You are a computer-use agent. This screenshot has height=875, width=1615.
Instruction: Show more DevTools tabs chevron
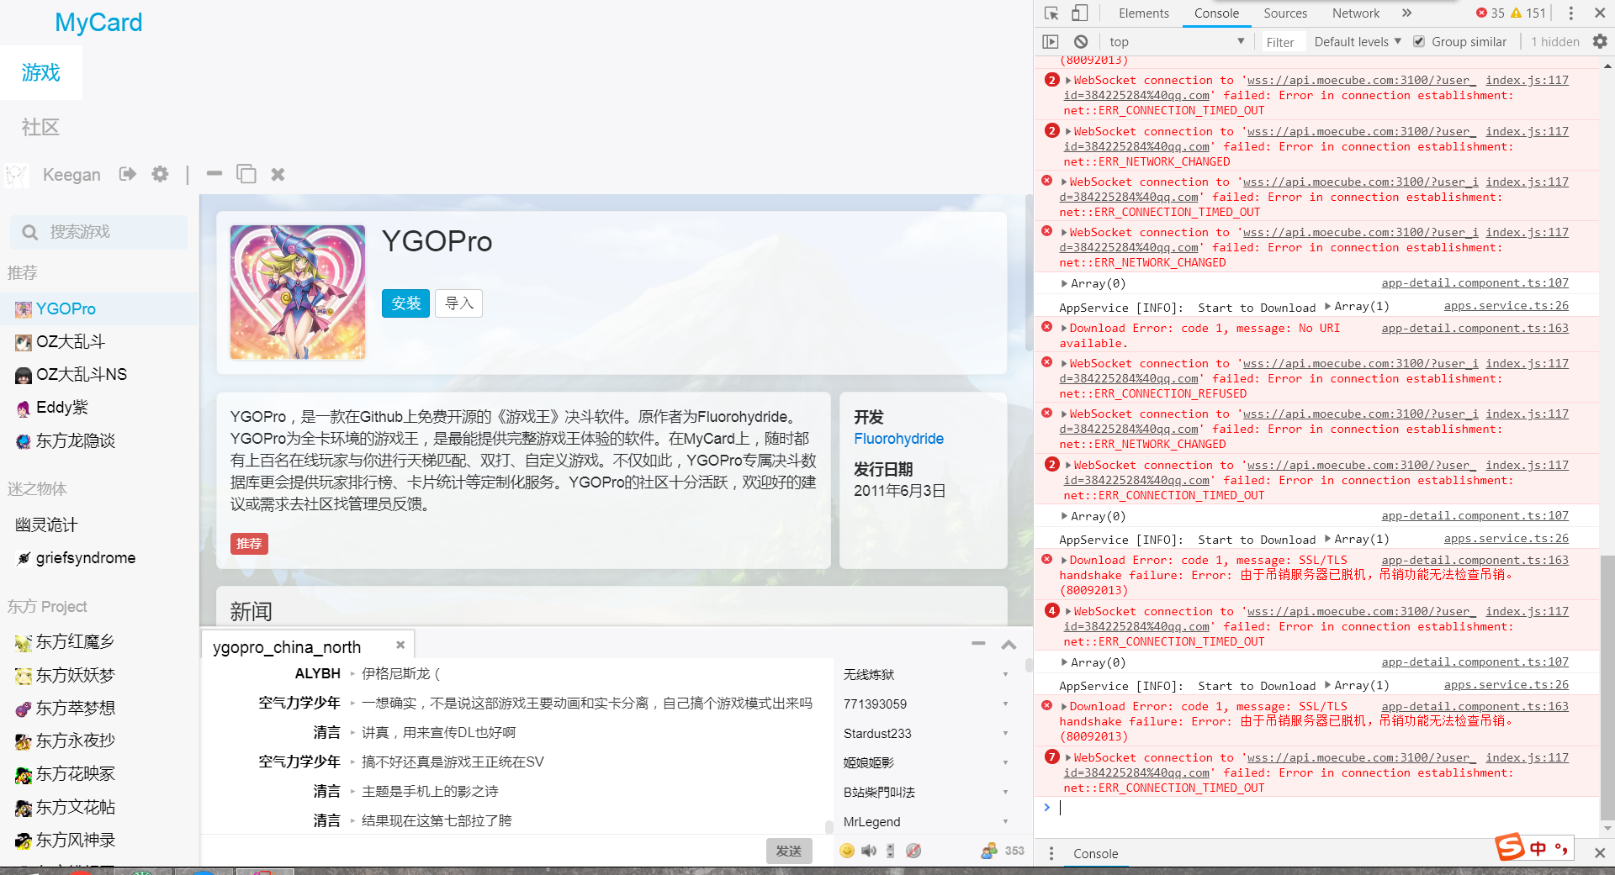(1406, 13)
